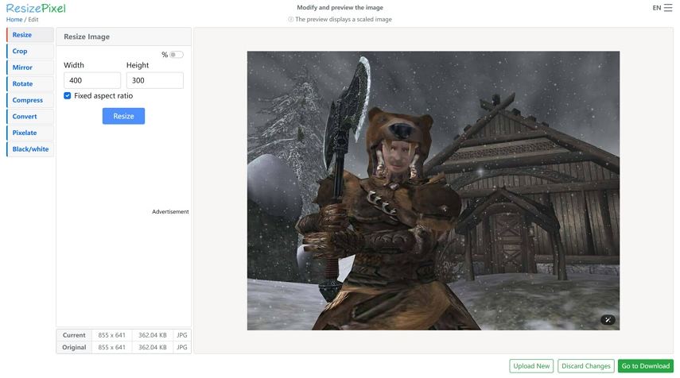Click the image preview
Viewport: 680px width, 378px height.
coord(433,191)
